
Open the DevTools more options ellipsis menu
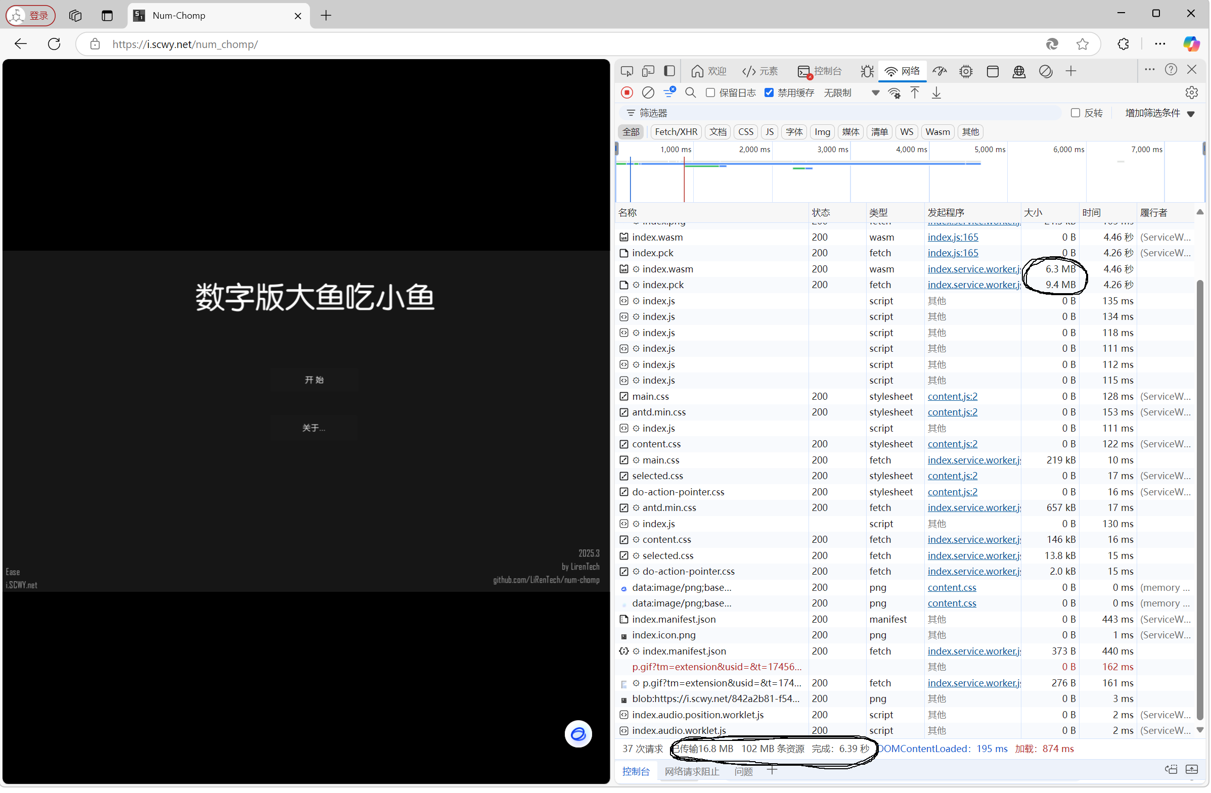coord(1150,70)
